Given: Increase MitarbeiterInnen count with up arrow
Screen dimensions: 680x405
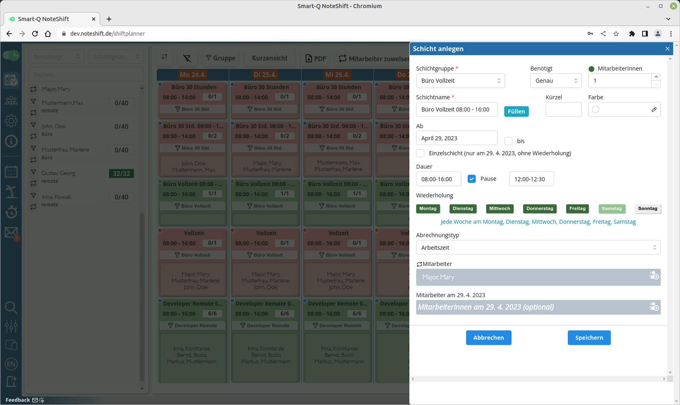Looking at the screenshot, I should (x=656, y=77).
